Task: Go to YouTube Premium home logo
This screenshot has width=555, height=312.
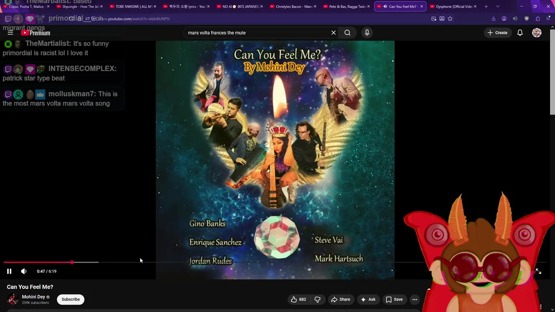Action: point(36,33)
